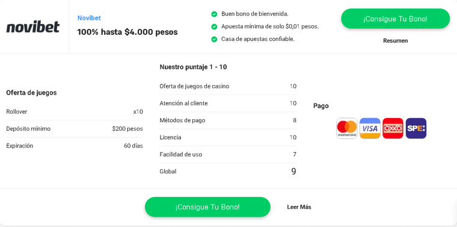The height and width of the screenshot is (227, 457).
Task: Click the Mastercard payment icon
Action: click(x=347, y=128)
